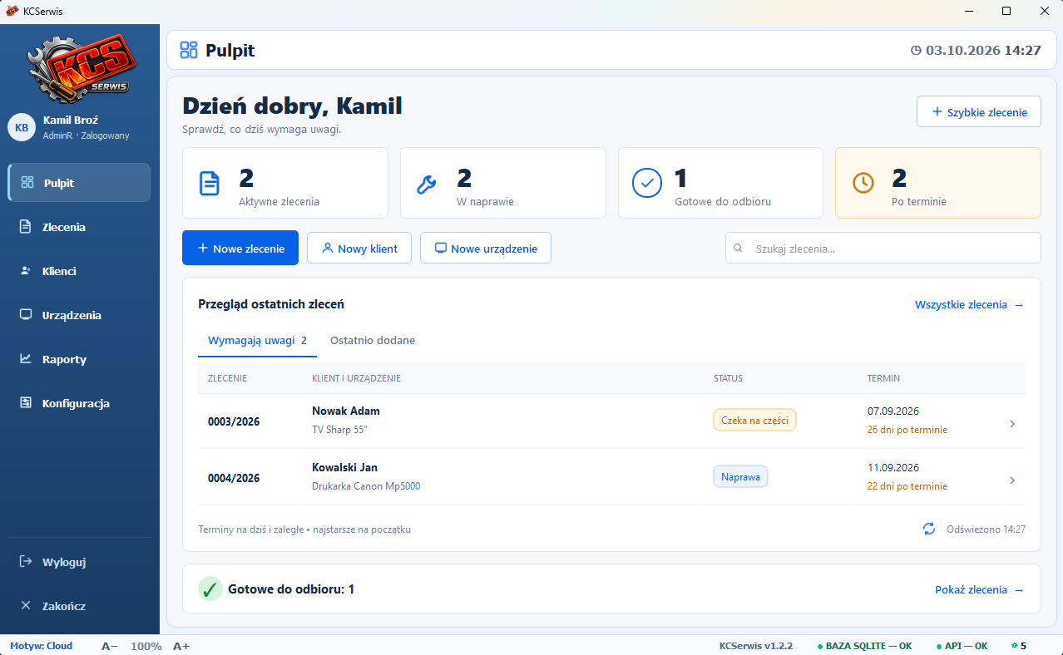Click the Nowe zlecenie button
Screen dimensions: 1063x655
point(240,248)
